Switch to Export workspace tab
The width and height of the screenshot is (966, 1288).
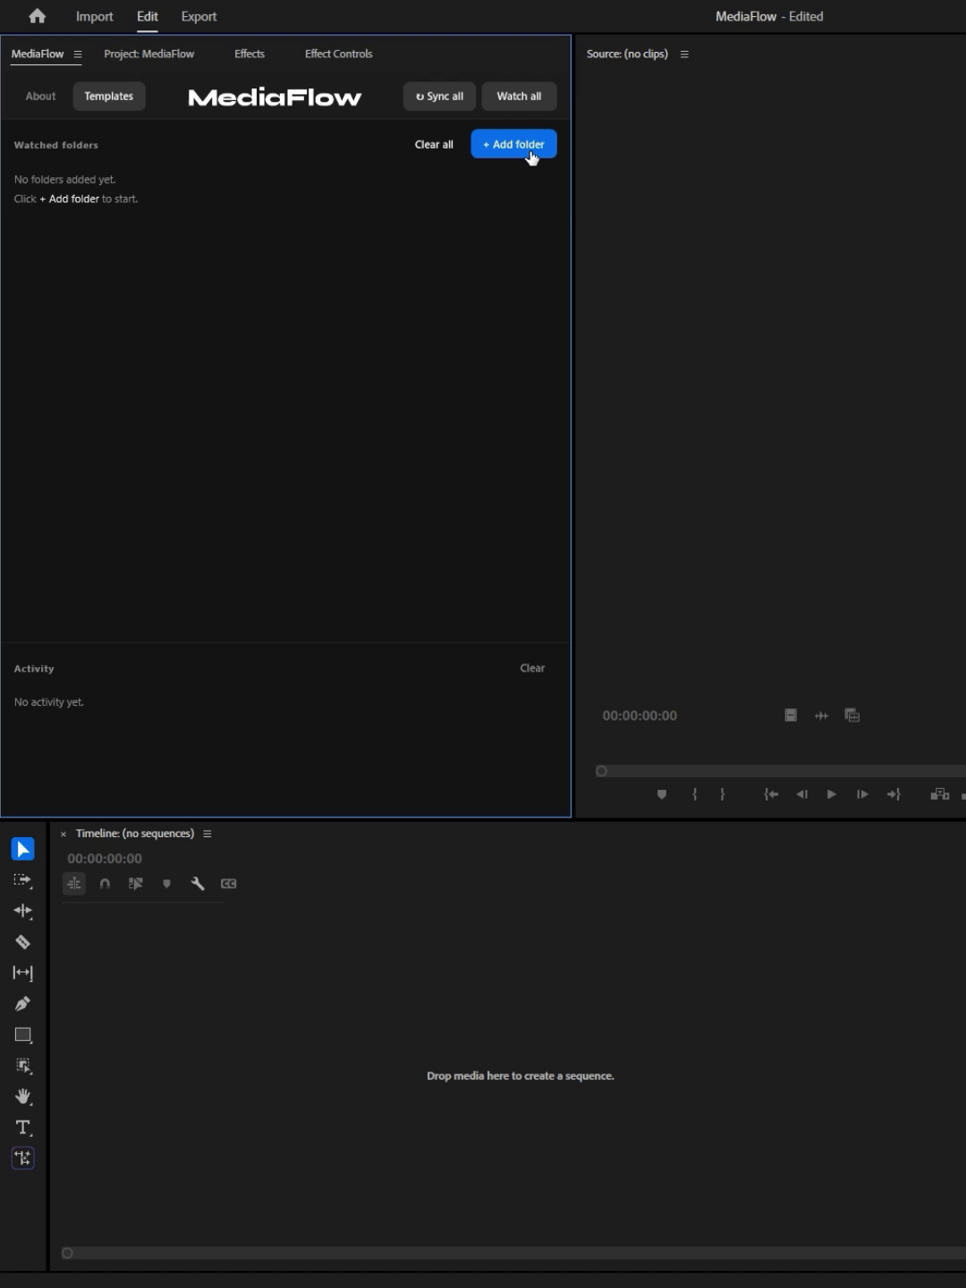(x=199, y=16)
